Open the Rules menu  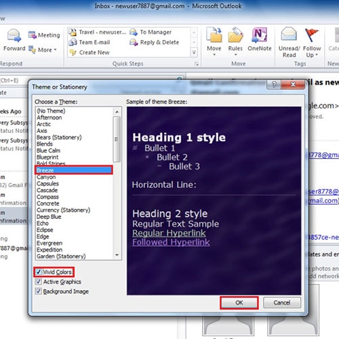coord(235,42)
